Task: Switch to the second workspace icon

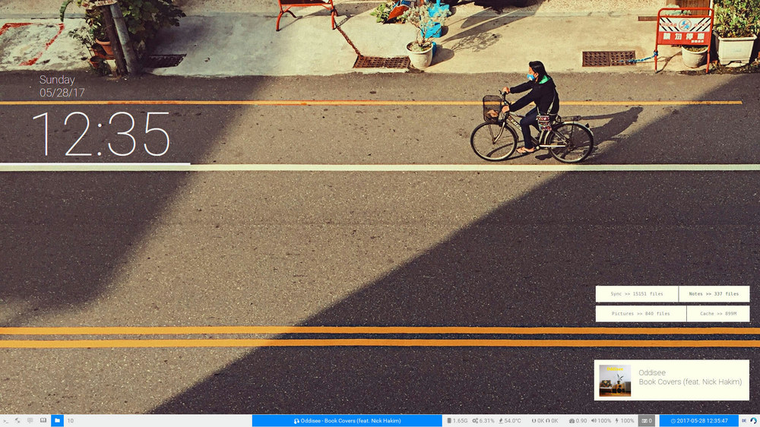Action: click(17, 420)
